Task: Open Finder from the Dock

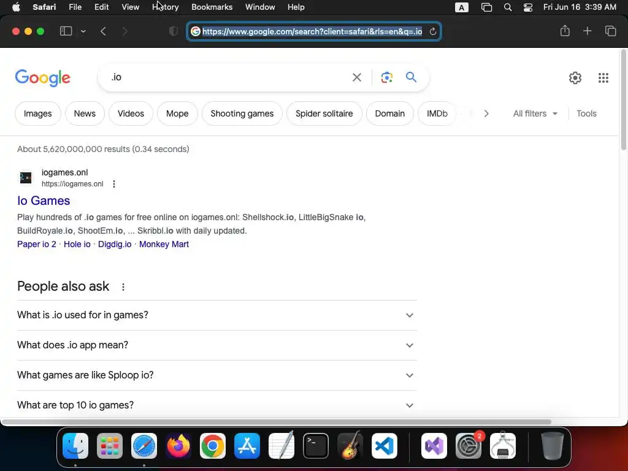Action: point(75,446)
